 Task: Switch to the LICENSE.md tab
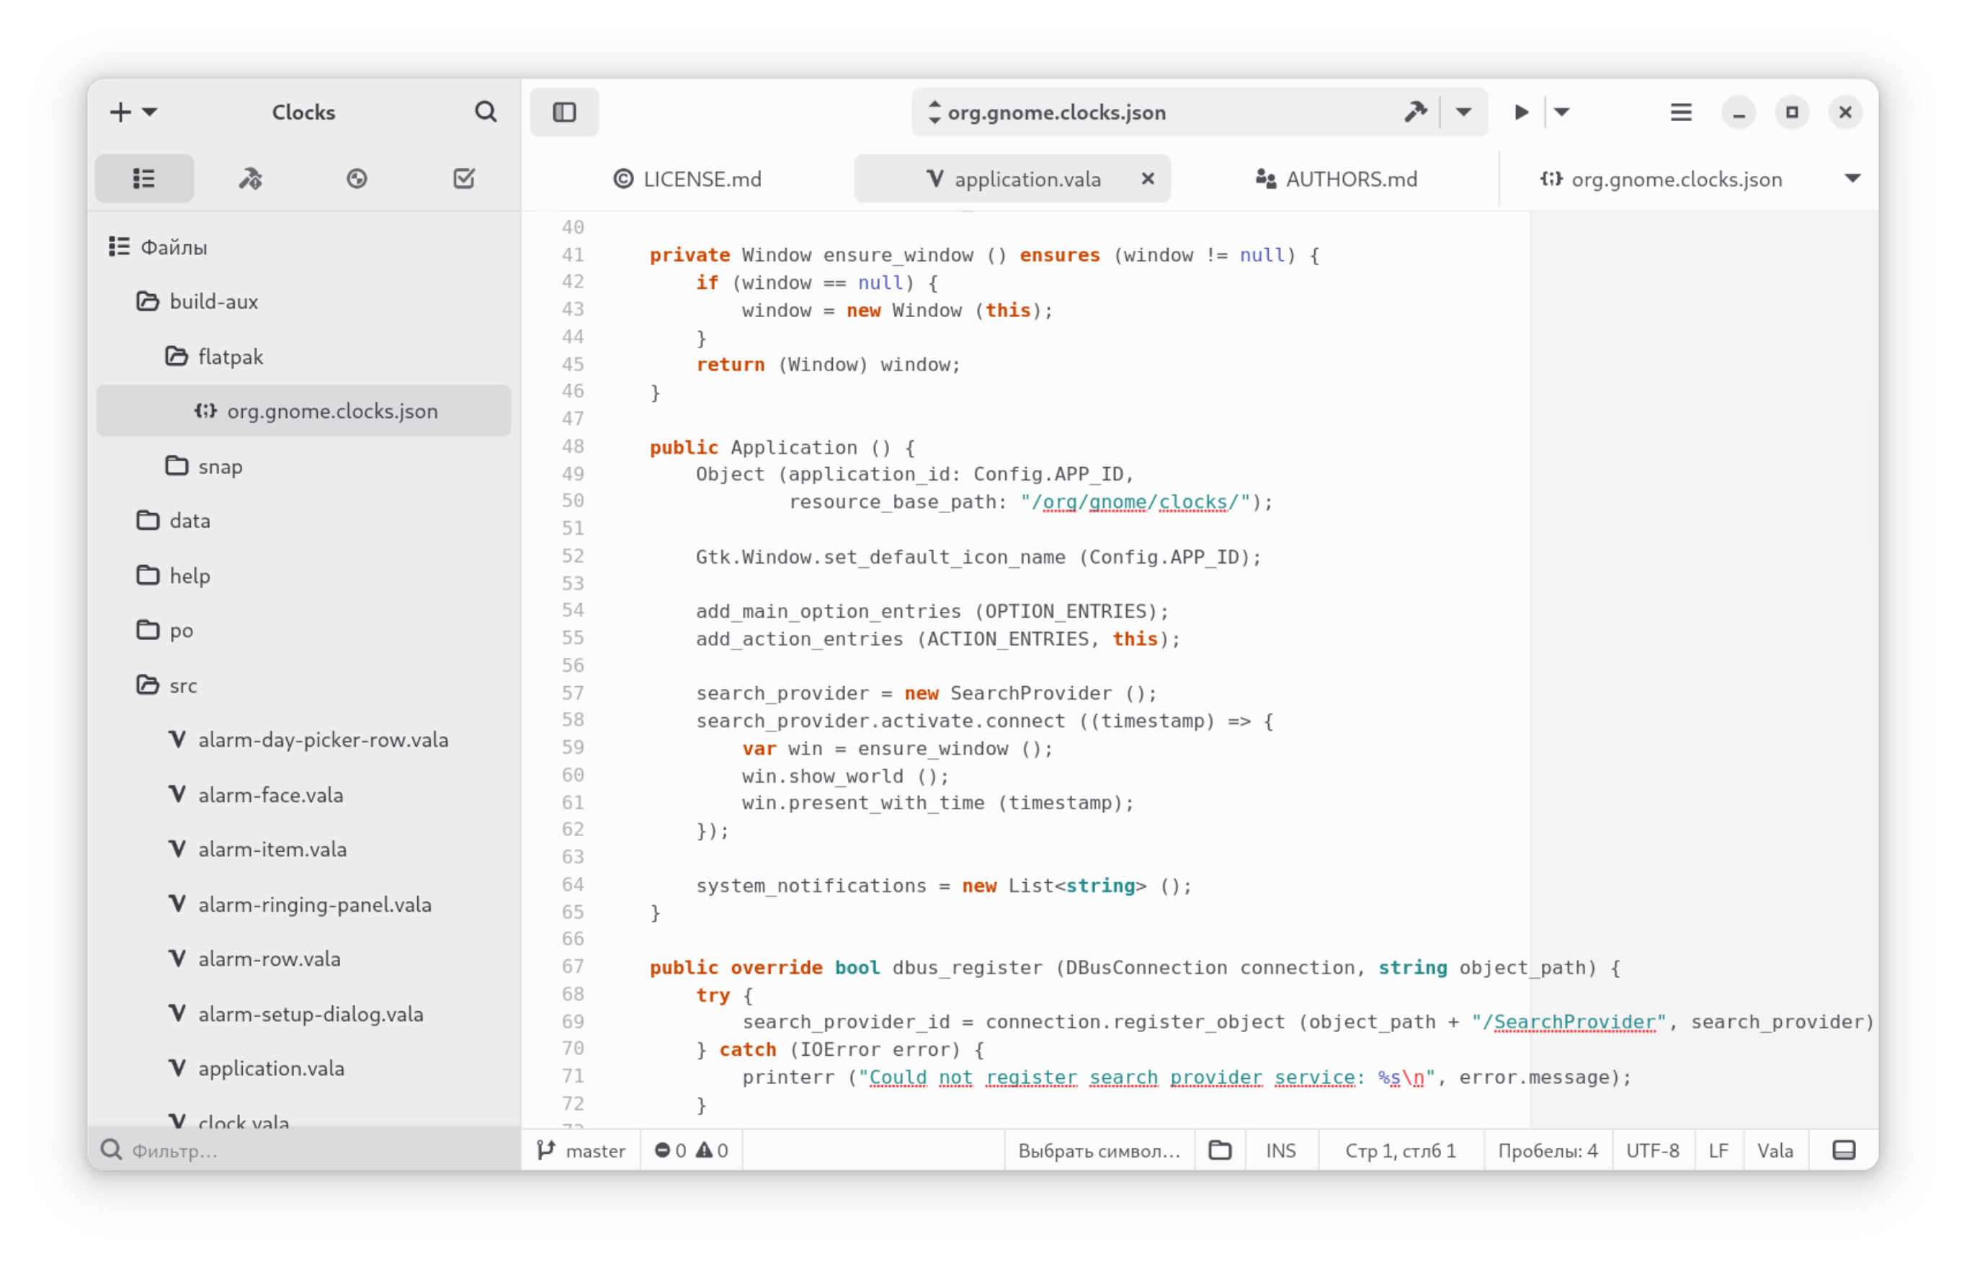pyautogui.click(x=687, y=179)
